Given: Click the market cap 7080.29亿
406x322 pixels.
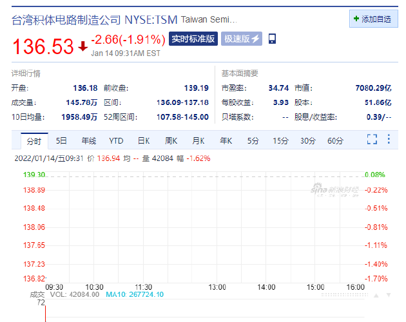Looking at the screenshot, I should [x=373, y=88].
